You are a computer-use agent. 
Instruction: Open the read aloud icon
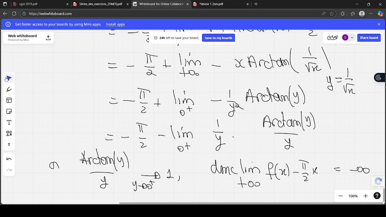pos(324,14)
